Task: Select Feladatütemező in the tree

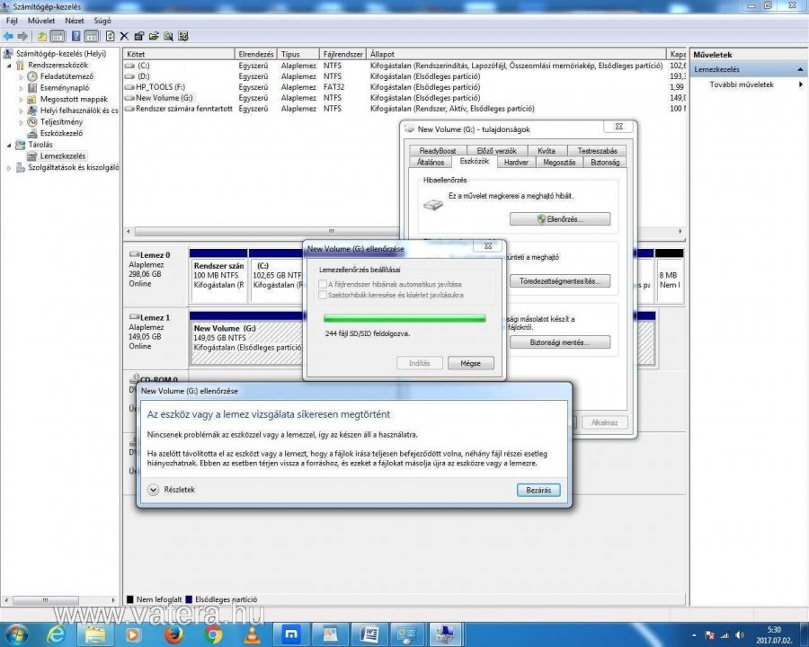Action: [67, 76]
